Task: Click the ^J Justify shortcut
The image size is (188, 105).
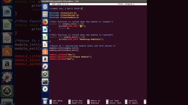Action: tap(131, 101)
